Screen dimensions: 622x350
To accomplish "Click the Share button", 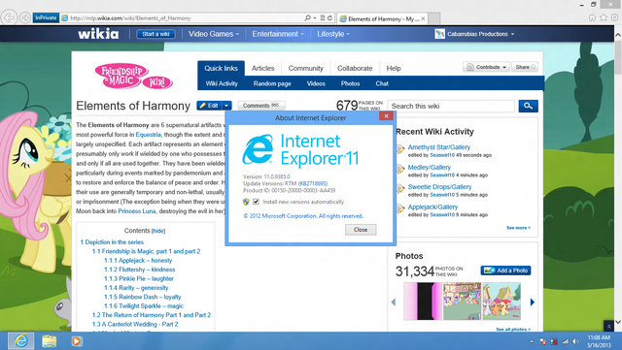I will point(525,67).
